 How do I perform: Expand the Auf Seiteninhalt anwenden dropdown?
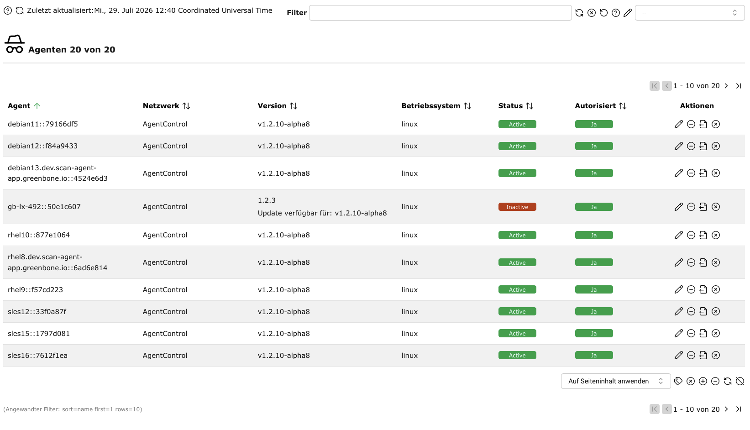coord(616,381)
